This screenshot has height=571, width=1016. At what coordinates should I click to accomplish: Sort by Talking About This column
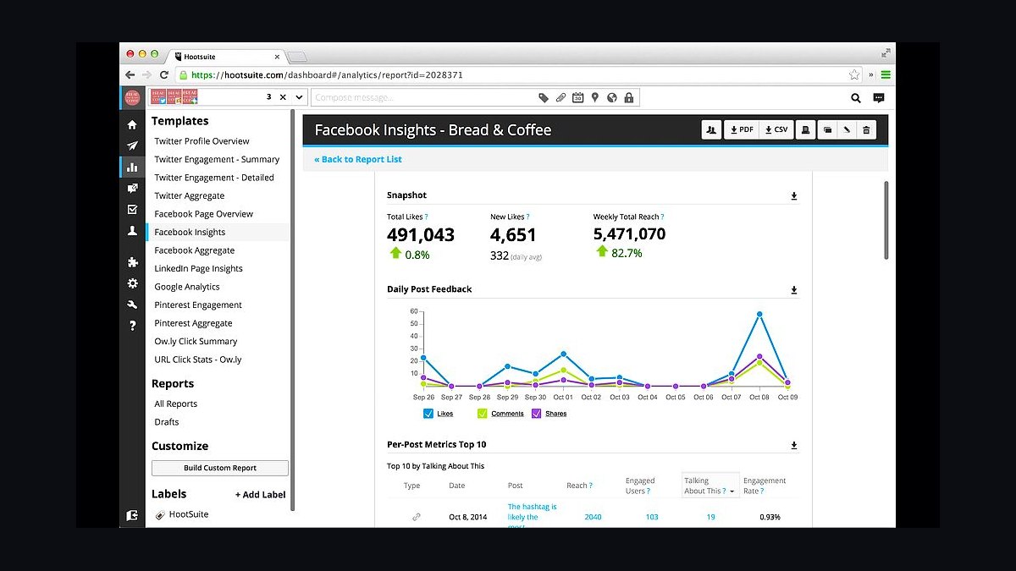710,486
